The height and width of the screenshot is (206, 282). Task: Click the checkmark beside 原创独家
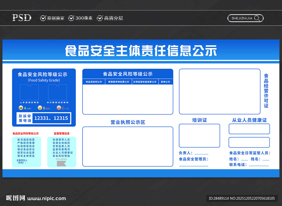(x=43, y=18)
